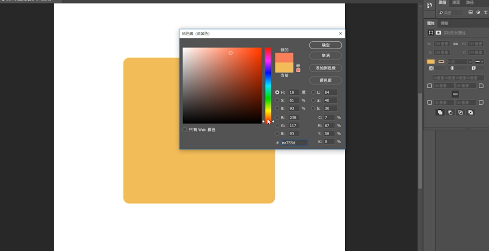Switch to the 图层 tab
The image size is (489, 251).
coord(442,3)
